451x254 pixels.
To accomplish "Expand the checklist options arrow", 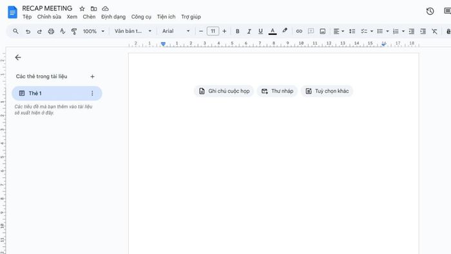I will [x=372, y=32].
